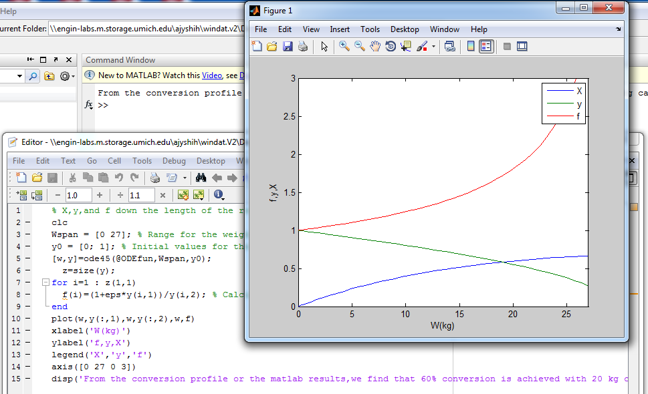
Task: Click the Current Folder path field
Action: click(x=146, y=29)
